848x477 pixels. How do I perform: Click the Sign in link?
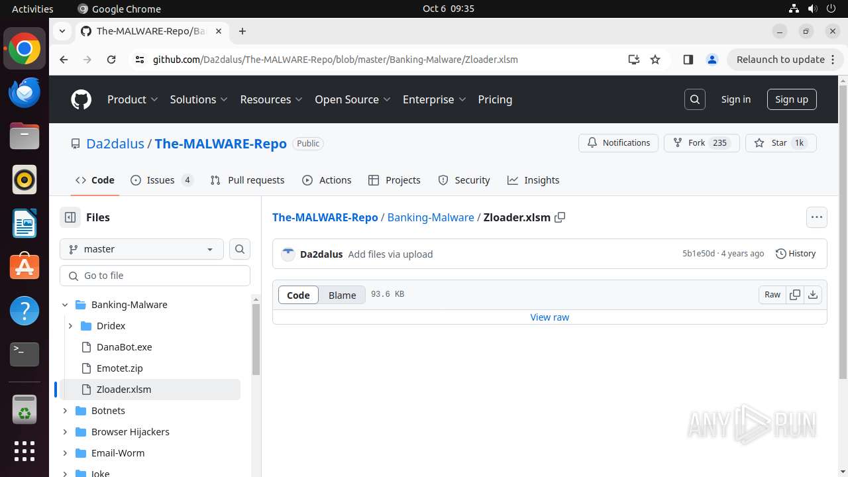coord(736,99)
